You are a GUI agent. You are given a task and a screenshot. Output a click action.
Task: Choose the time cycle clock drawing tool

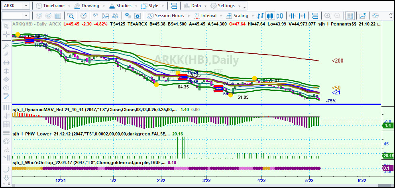[x=6, y=88]
